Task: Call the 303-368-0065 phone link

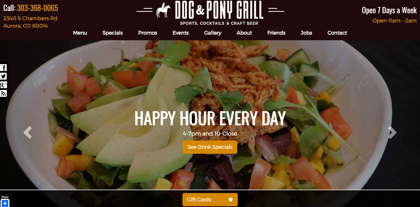Action: [x=37, y=8]
